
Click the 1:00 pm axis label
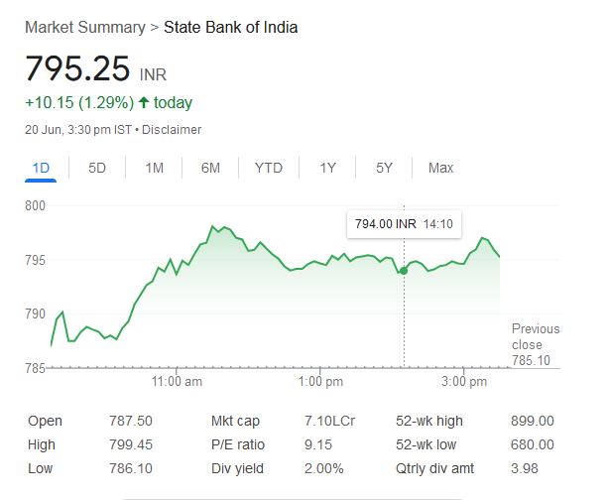pyautogui.click(x=320, y=382)
